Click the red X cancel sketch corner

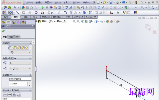pos(154,32)
